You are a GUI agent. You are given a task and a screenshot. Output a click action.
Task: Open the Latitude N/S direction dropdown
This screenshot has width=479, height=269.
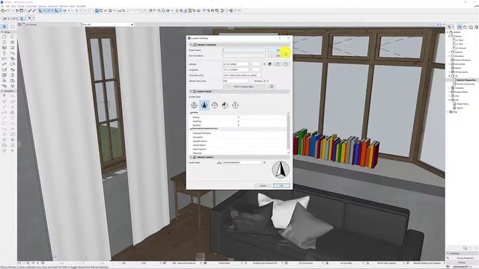click(256, 64)
